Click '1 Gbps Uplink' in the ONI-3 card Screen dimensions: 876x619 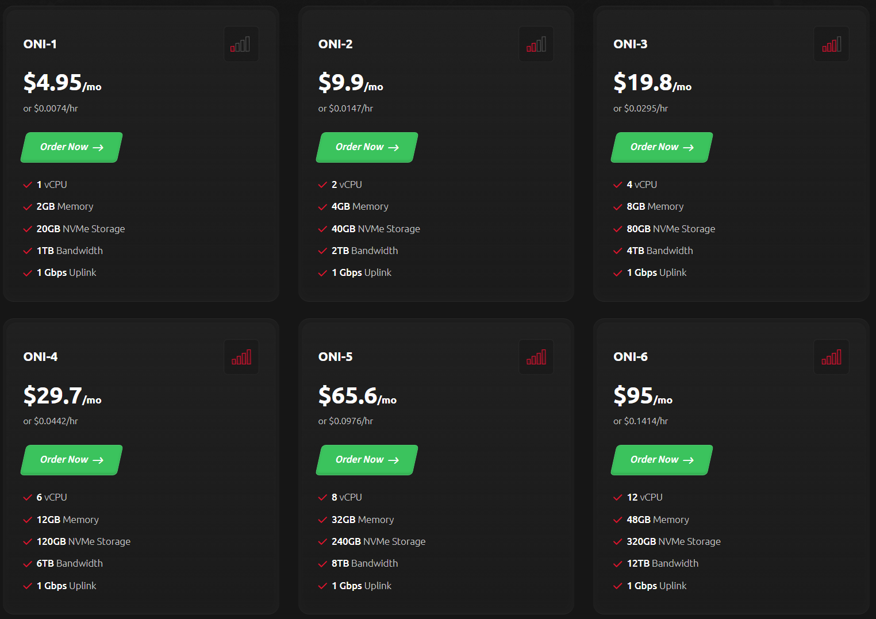click(x=657, y=273)
